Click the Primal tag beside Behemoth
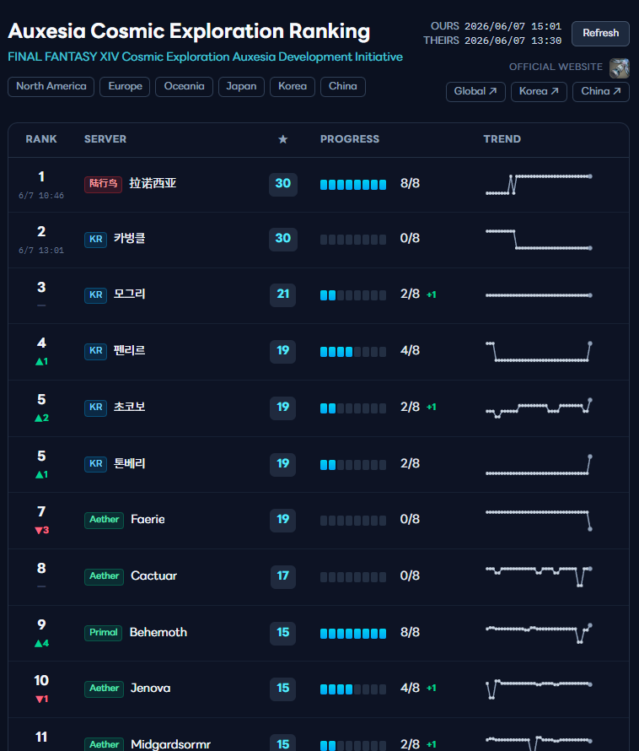Image resolution: width=639 pixels, height=751 pixels. tap(103, 633)
